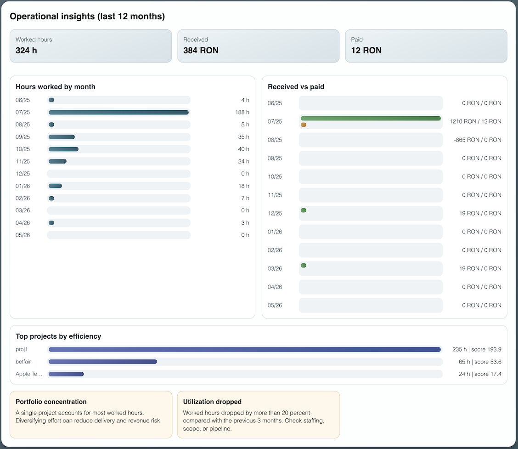Screen dimensions: 518x449
Task: Open the Received 384 RON summary card
Action: tap(259, 46)
